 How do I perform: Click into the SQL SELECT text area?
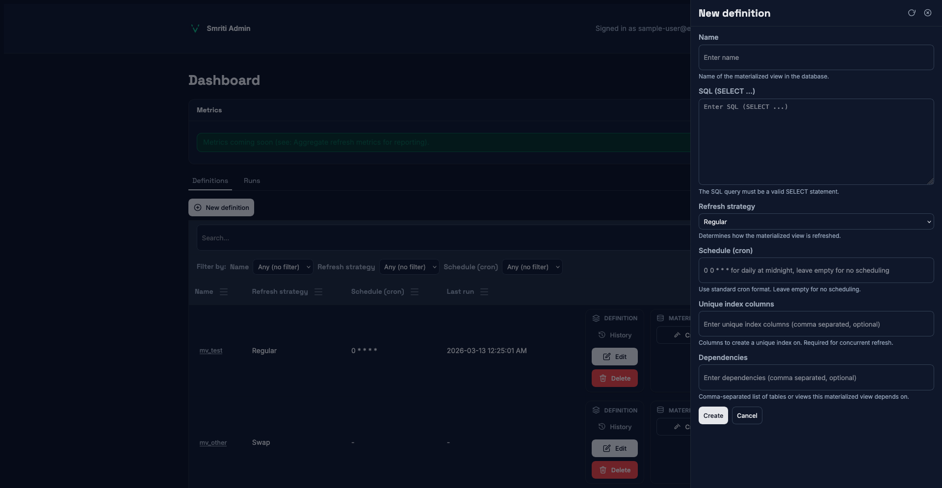[x=815, y=142]
